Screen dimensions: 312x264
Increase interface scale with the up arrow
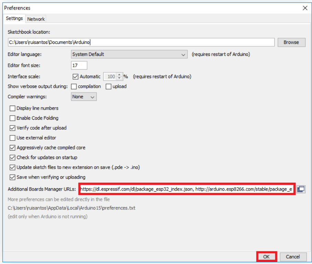119,75
